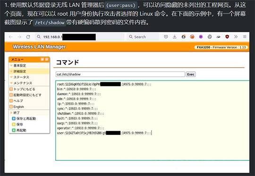Click the browser Search box
The image size is (255, 176).
point(143,37)
